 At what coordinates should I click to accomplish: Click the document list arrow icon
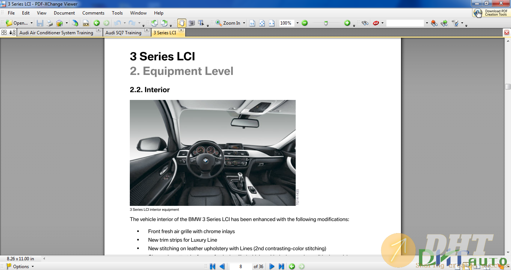[x=12, y=32]
